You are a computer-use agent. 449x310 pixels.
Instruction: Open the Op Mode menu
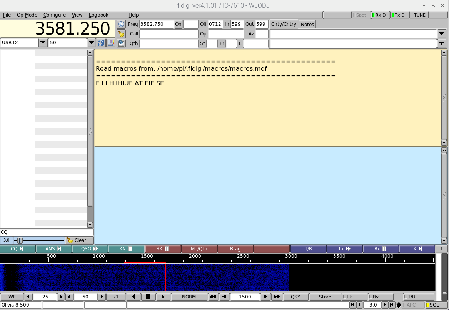pyautogui.click(x=27, y=15)
